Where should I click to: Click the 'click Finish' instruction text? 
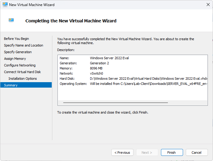pyautogui.click(x=103, y=112)
